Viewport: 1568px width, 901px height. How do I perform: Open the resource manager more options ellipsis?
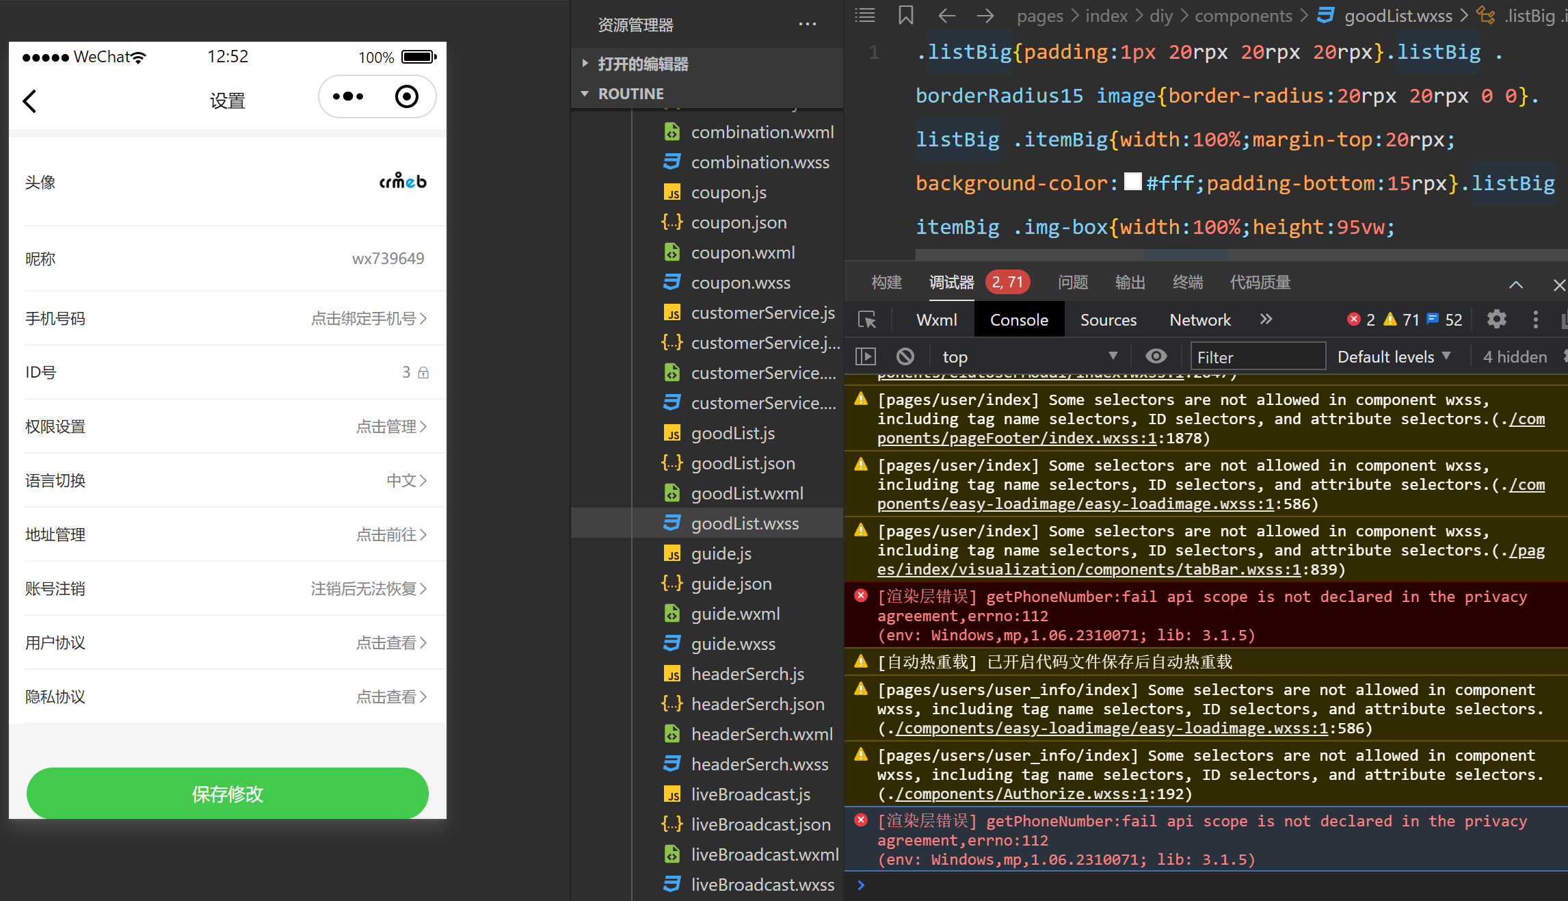[808, 25]
